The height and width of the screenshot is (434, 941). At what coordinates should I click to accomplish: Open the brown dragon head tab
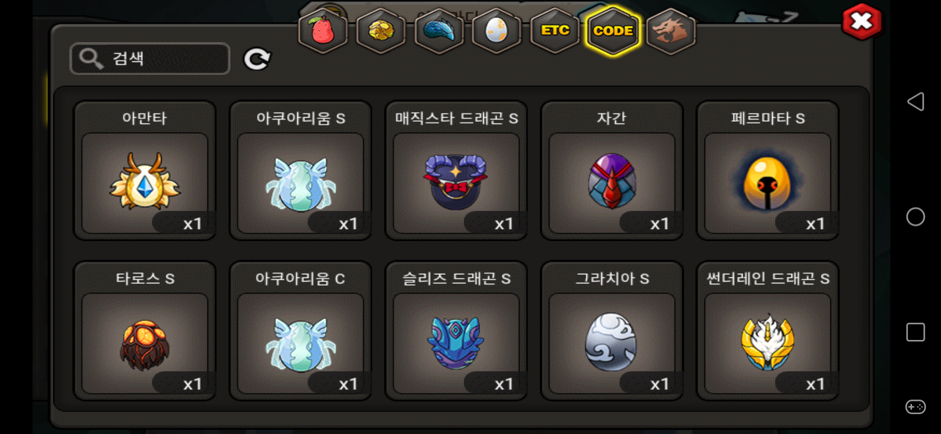point(671,31)
